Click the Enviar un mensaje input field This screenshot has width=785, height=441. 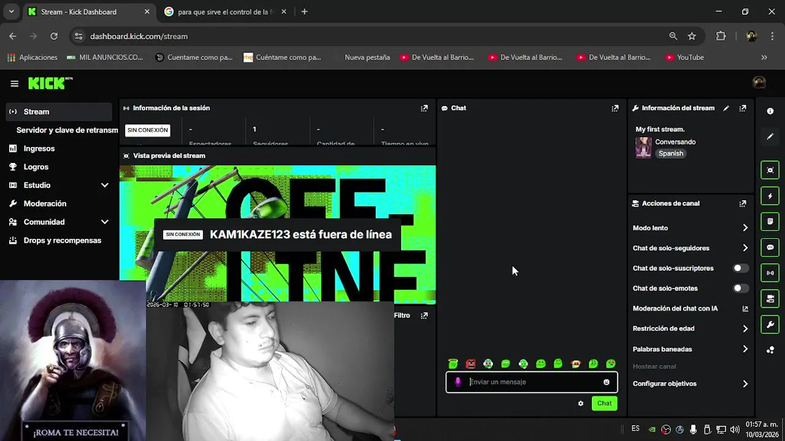pyautogui.click(x=532, y=382)
